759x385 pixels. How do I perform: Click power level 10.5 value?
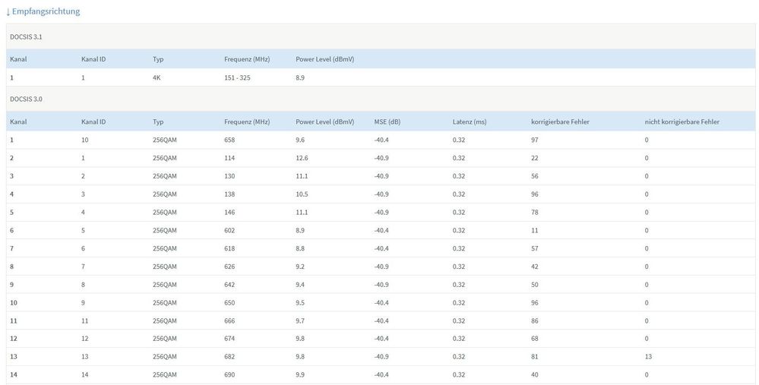click(302, 194)
